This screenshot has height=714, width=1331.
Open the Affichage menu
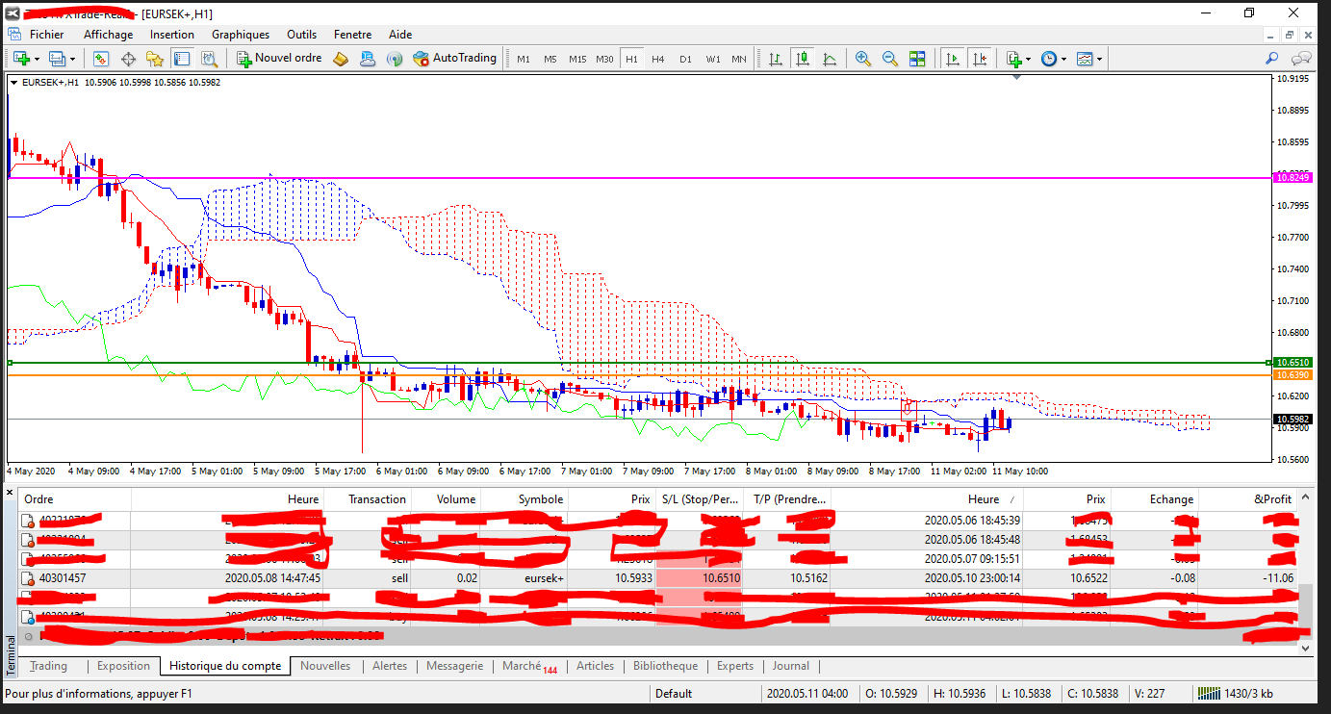[109, 35]
